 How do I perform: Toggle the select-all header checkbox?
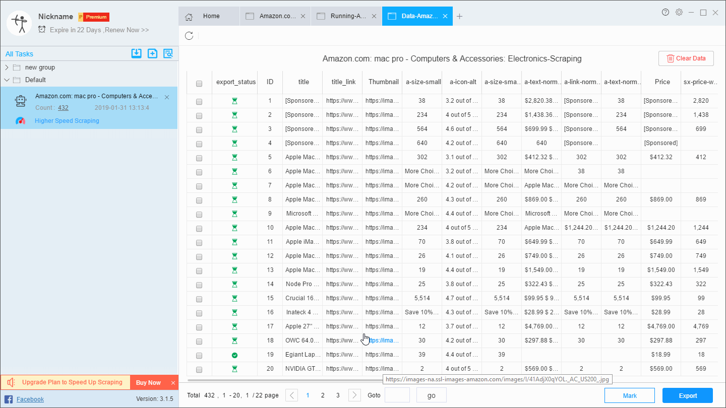click(199, 84)
